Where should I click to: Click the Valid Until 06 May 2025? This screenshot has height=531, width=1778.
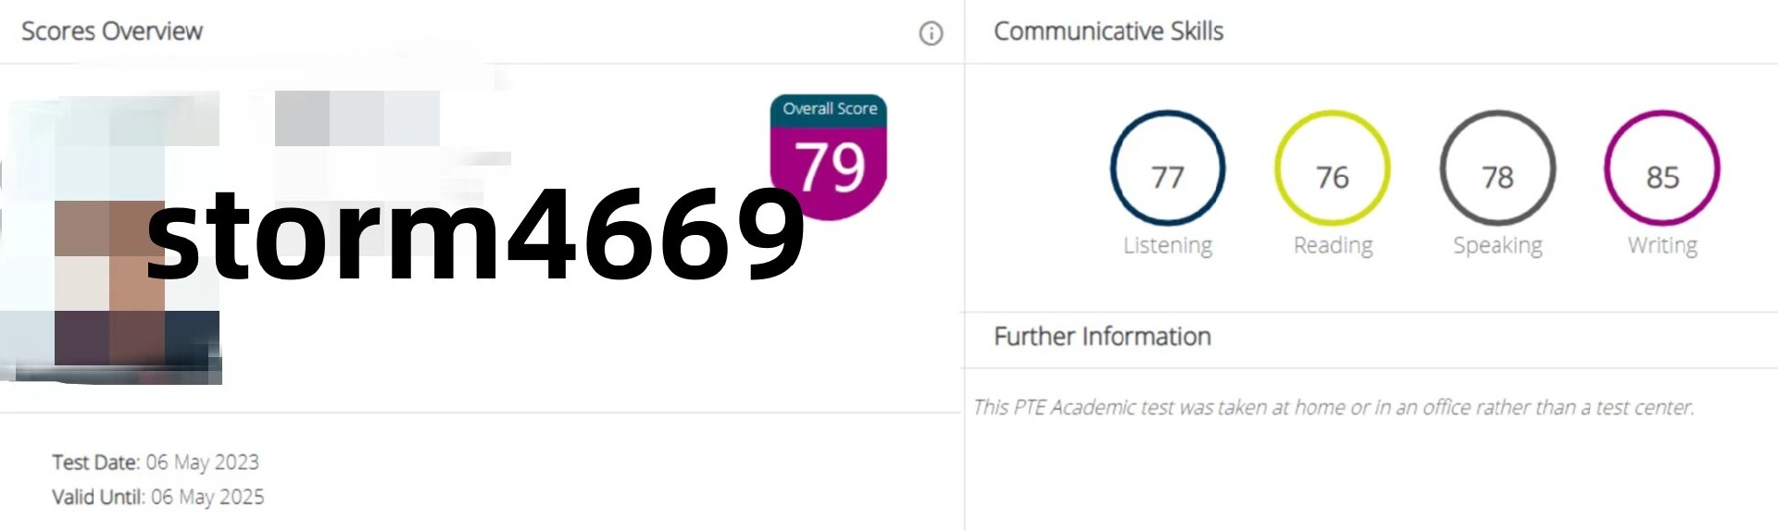(x=158, y=497)
